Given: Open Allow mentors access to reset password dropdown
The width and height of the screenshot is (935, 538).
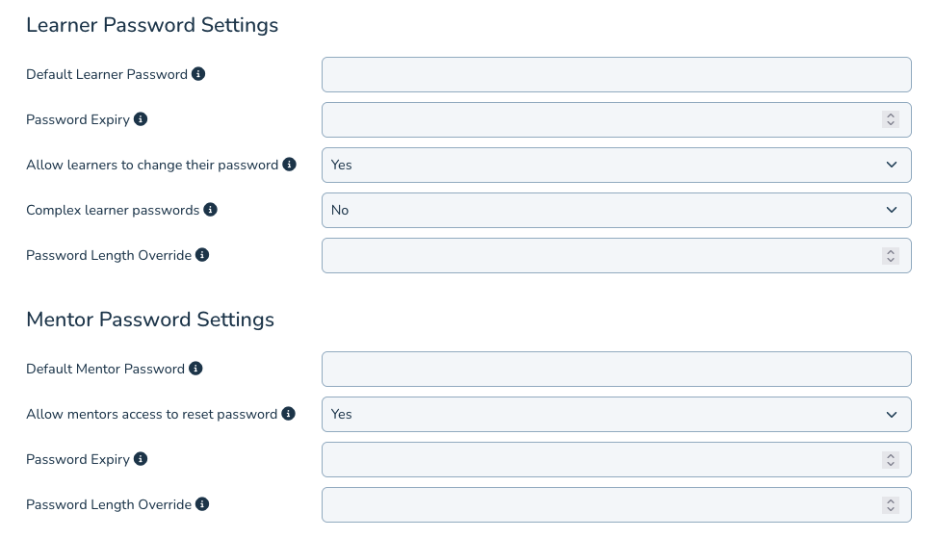Looking at the screenshot, I should [616, 414].
